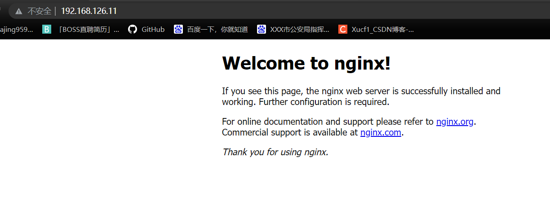The image size is (550, 201).
Task: Click the paw icon beside XXX市公安局指挥
Action: click(x=262, y=30)
